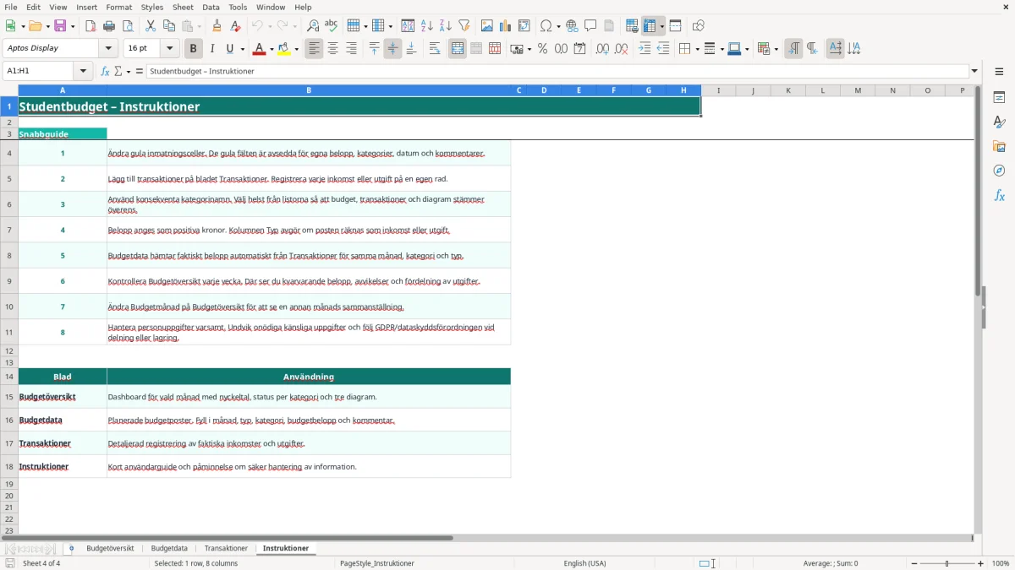The height and width of the screenshot is (570, 1015).
Task: Expand the underline style dropdown arrow
Action: 242,49
